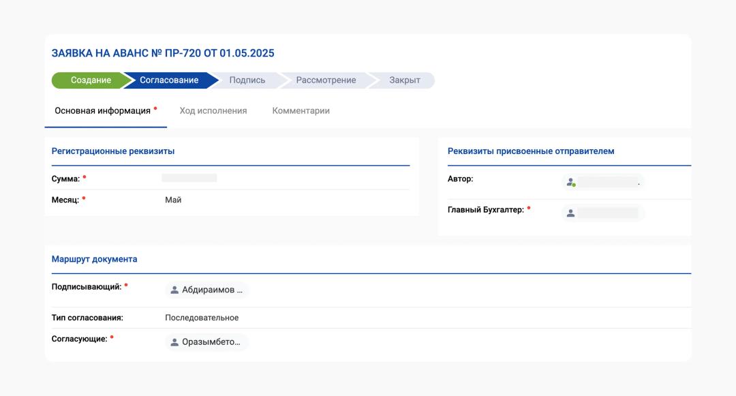
Task: Go to the Подпись stage step
Action: point(247,80)
